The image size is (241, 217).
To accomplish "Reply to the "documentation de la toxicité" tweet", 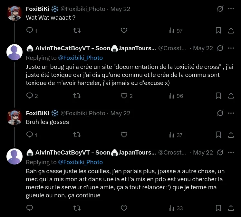I will click(x=30, y=96).
